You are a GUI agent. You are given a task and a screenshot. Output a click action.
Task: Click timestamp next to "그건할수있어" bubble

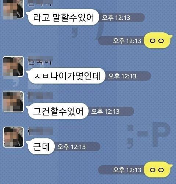pos(105,112)
